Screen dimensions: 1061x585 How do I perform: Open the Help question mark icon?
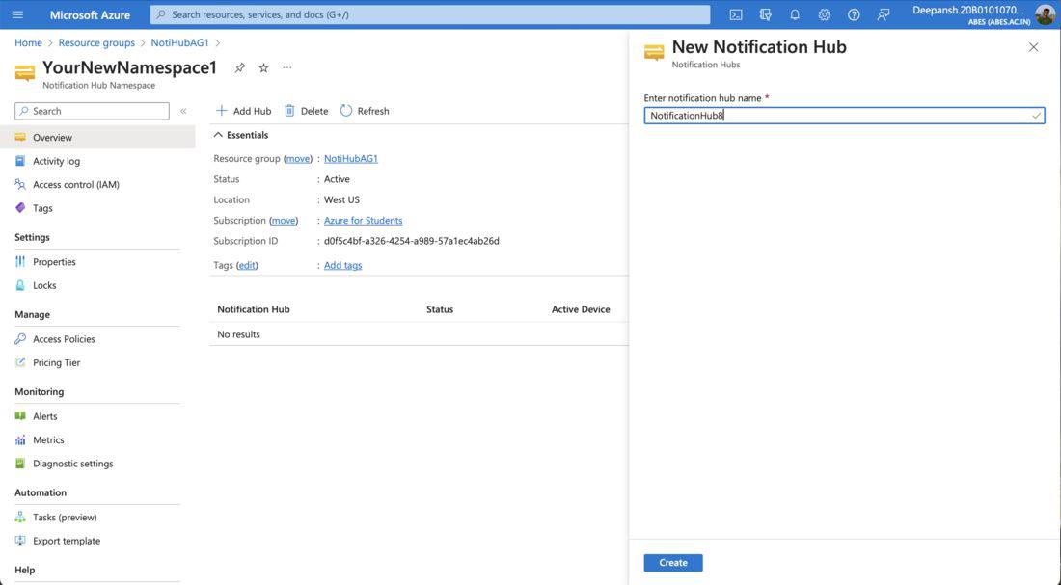point(854,14)
